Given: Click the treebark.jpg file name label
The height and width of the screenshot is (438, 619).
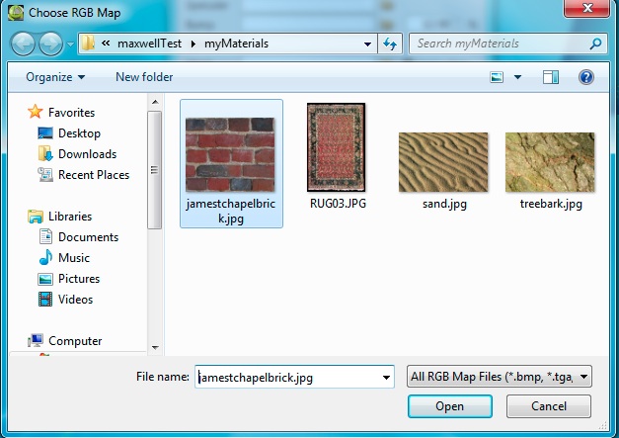Looking at the screenshot, I should tap(551, 204).
